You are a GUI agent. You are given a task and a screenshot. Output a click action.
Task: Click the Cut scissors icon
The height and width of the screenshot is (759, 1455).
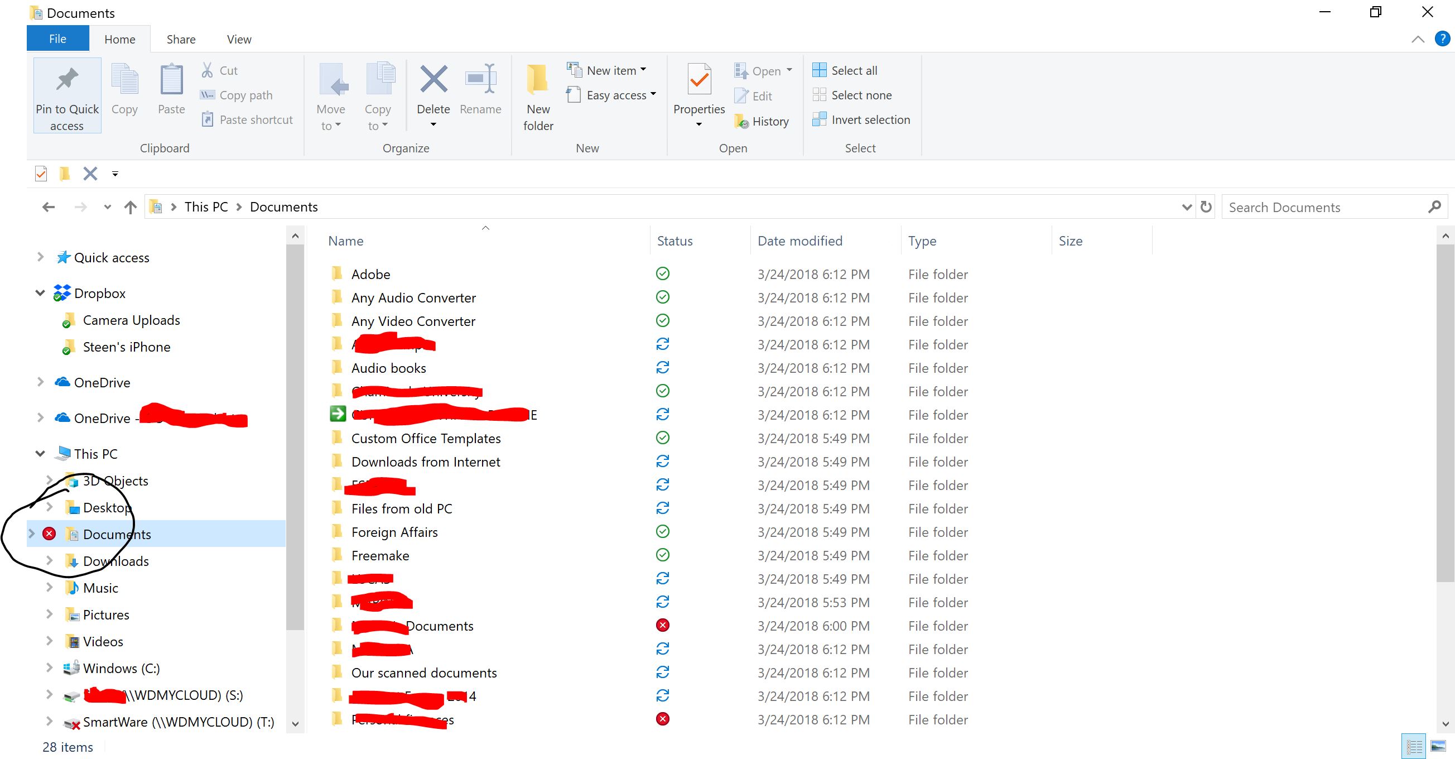(x=207, y=70)
